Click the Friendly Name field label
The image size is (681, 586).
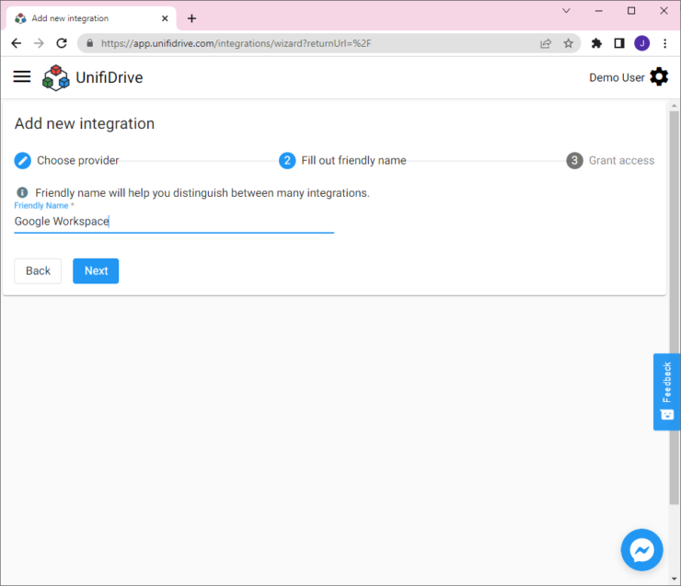click(x=44, y=205)
